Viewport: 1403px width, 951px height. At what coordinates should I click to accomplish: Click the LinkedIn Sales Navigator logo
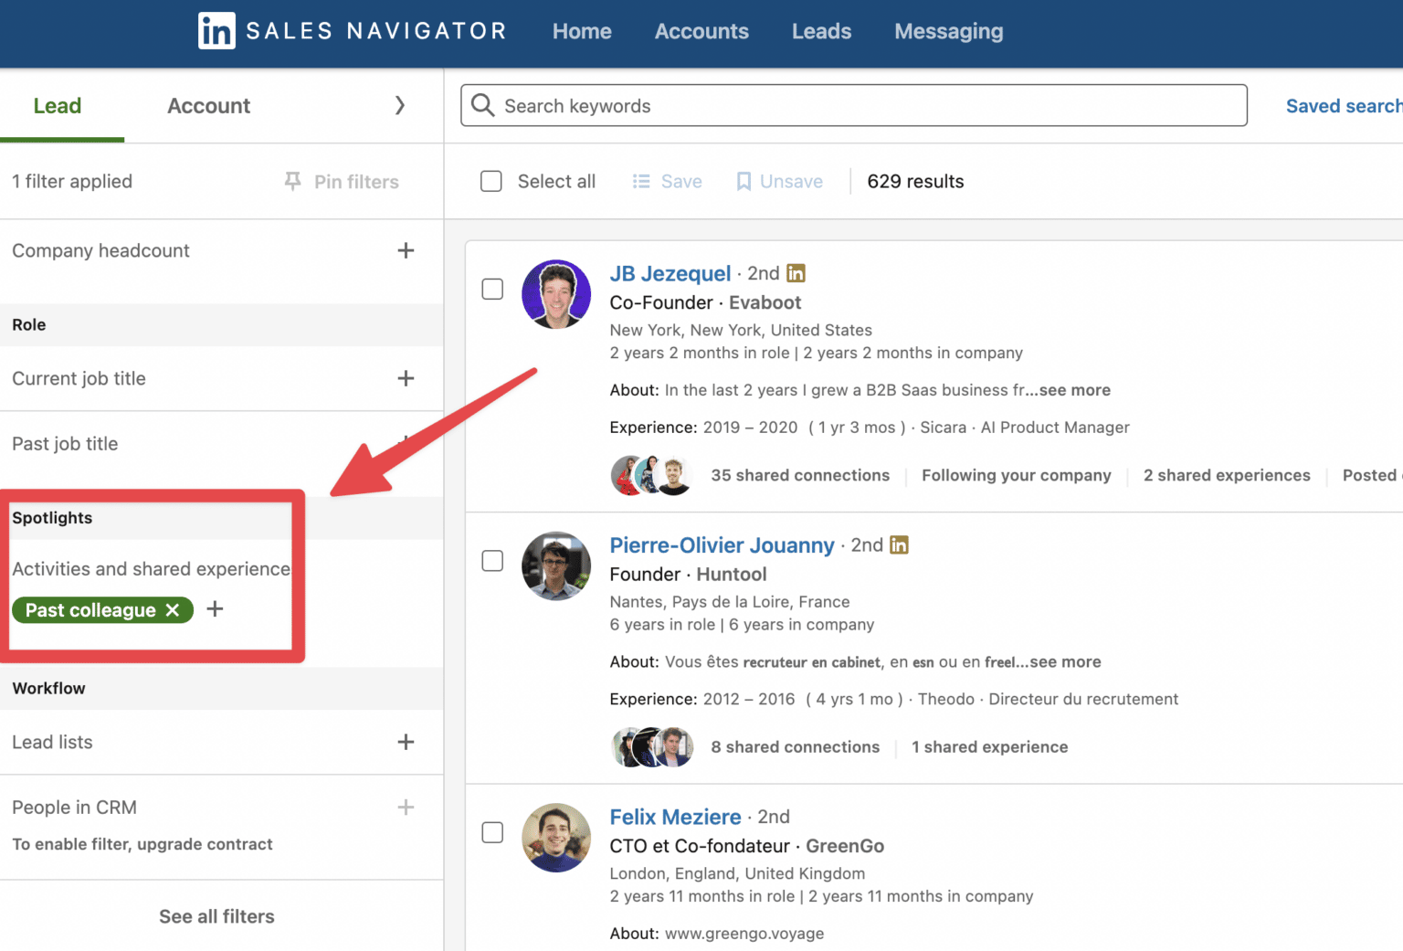tap(352, 31)
